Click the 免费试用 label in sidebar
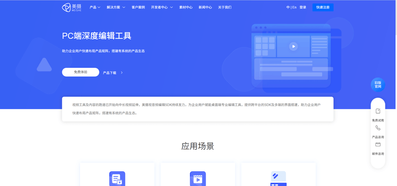397x186 pixels. click(x=378, y=120)
